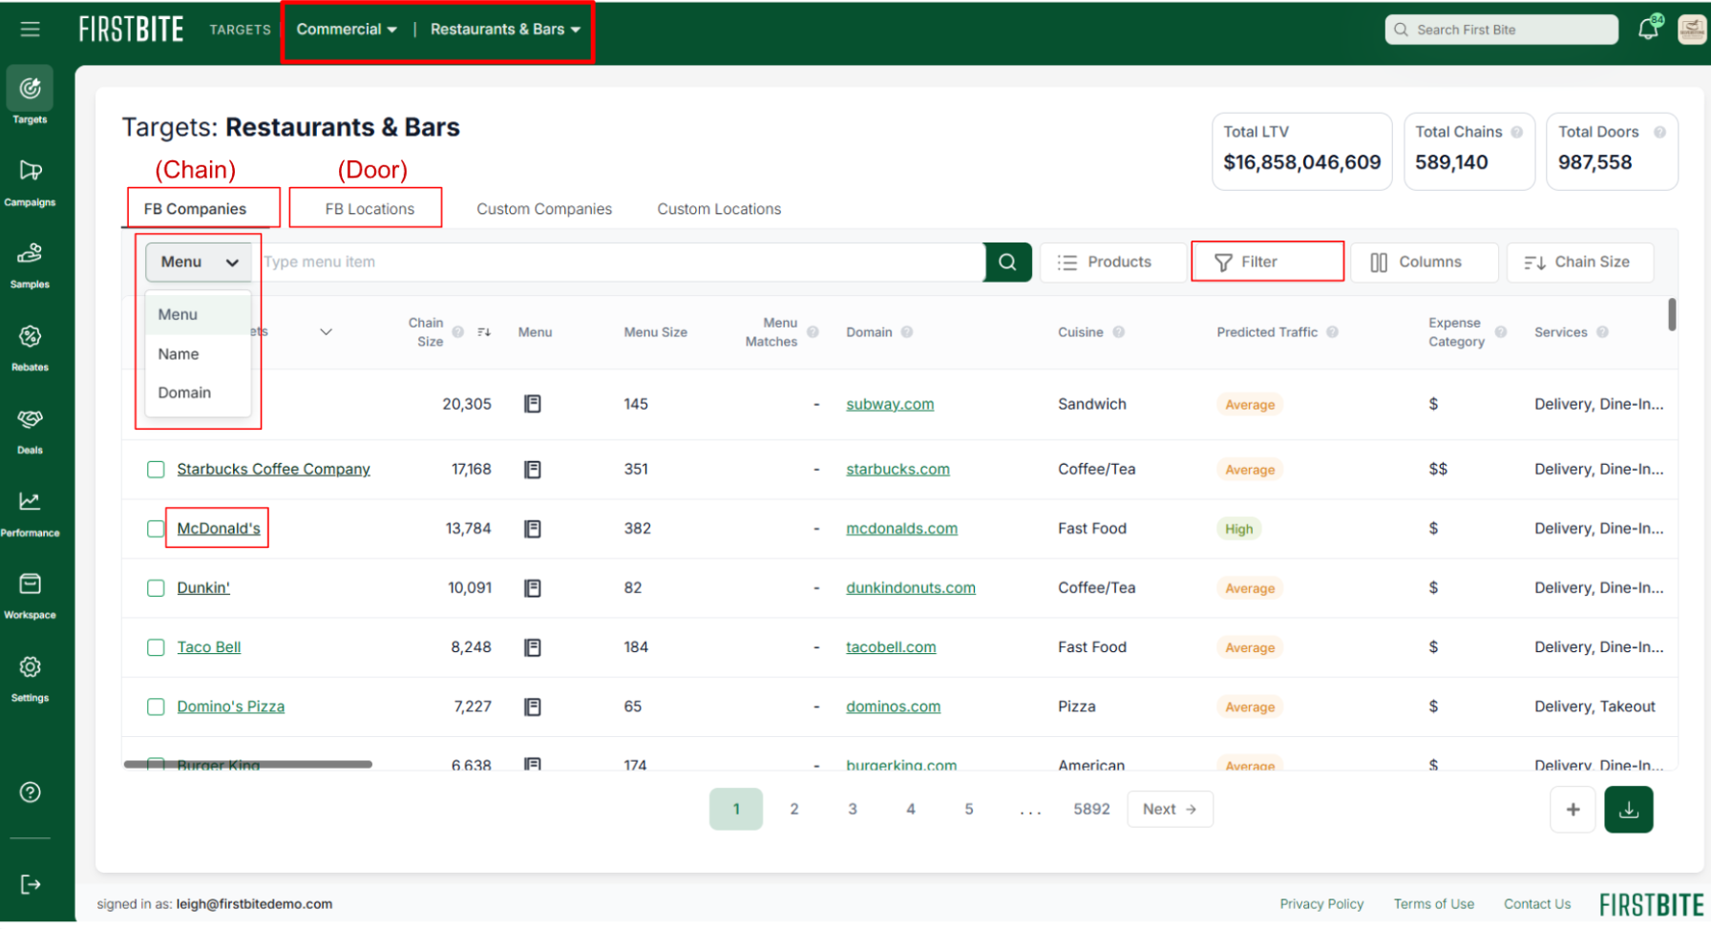1711x929 pixels.
Task: Choose Menu in the search-type list
Action: click(198, 314)
